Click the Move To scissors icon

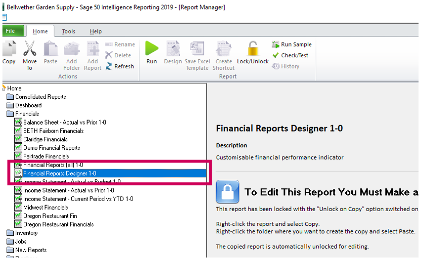[30, 48]
